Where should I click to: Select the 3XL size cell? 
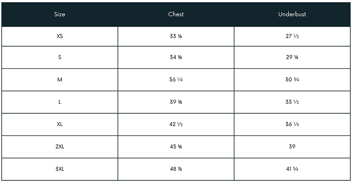click(60, 169)
